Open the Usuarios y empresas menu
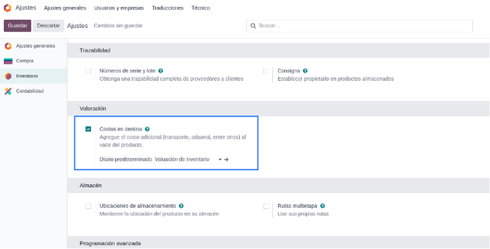Viewport: 490px width, 249px height. coord(119,8)
